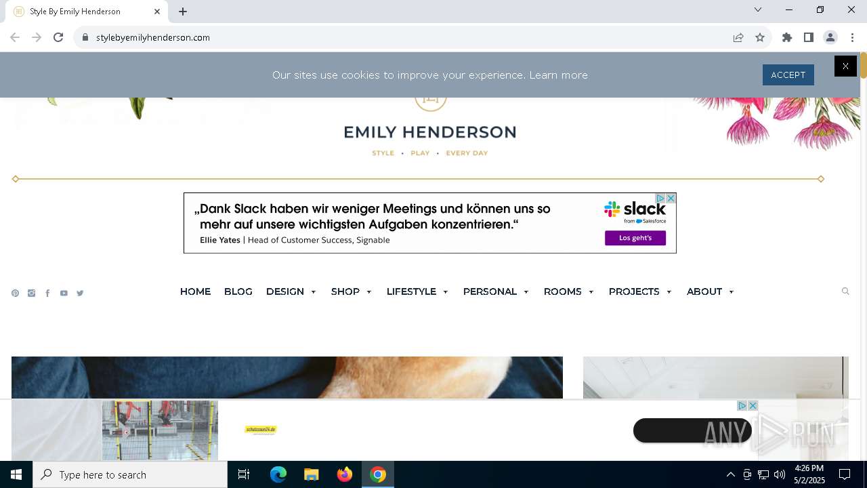Go back to the previous page

click(15, 37)
